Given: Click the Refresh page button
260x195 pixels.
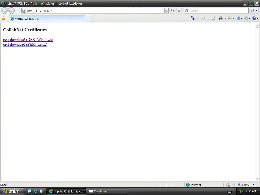Looking at the screenshot, I should pyautogui.click(x=172, y=11).
